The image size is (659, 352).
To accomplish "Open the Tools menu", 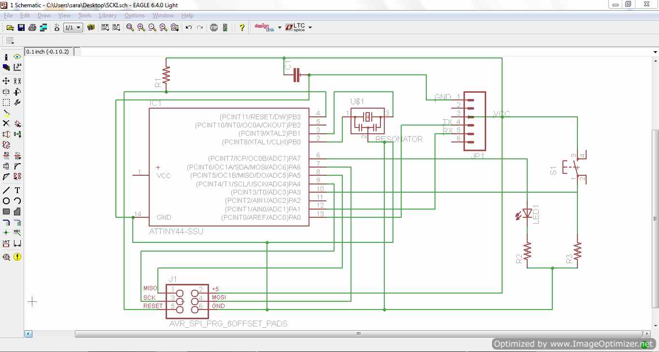I will 84,15.
